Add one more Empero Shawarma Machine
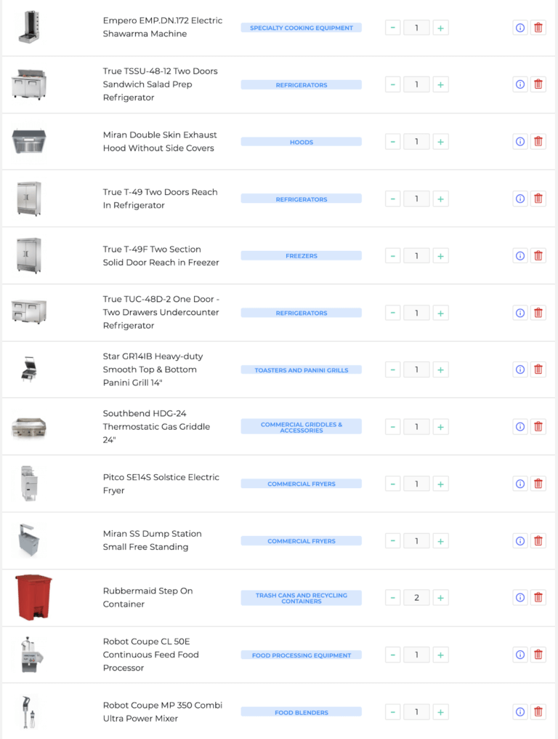Screen dimensions: 558x739 click(x=440, y=28)
